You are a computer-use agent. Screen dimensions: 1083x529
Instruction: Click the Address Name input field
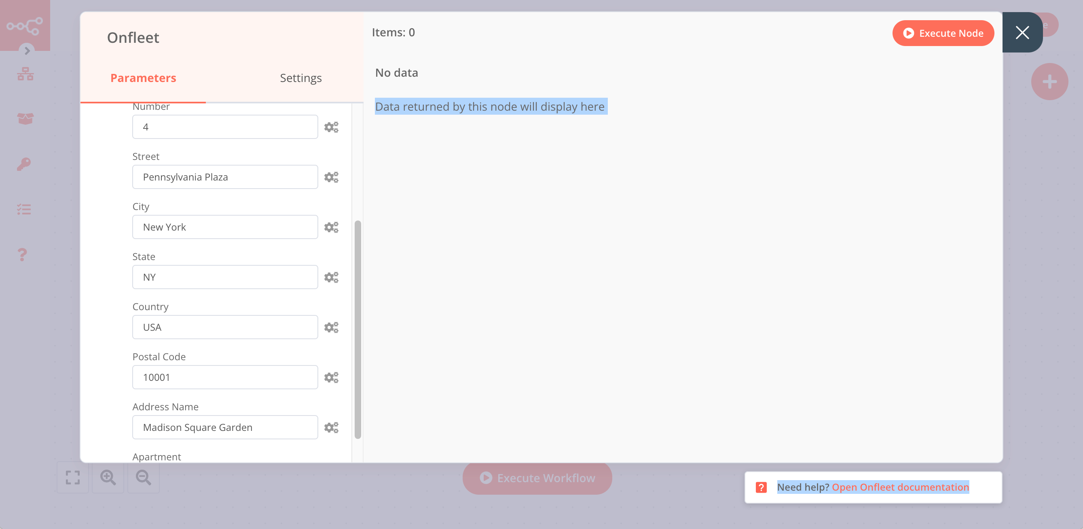click(x=225, y=427)
